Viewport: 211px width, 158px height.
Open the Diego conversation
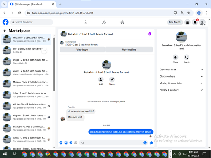[x=26, y=62]
